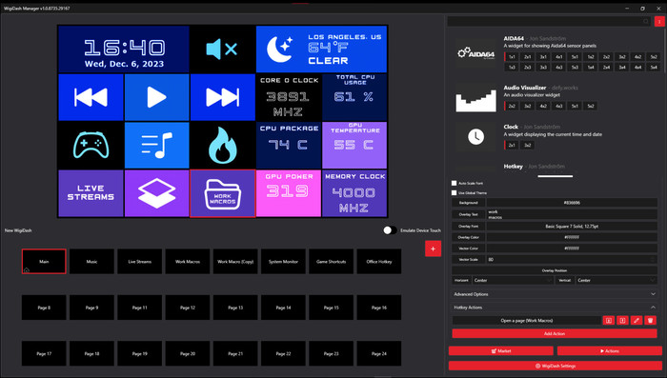This screenshot has height=378, width=667.
Task: Click the Add Action button
Action: tap(555, 334)
